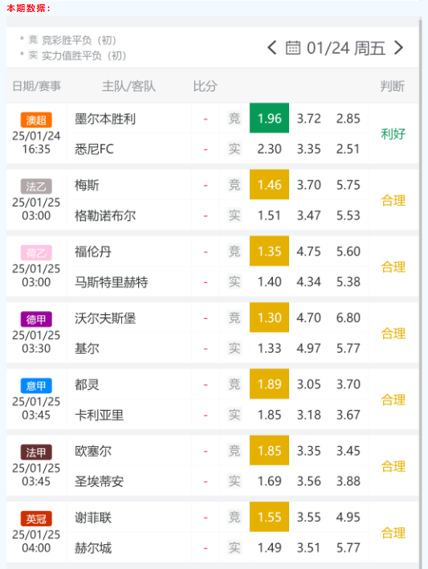Click the gray 法乙 league badge
This screenshot has height=569, width=428.
point(36,186)
